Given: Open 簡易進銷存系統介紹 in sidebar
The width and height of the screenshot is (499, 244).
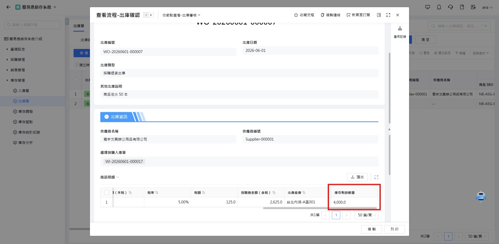Looking at the screenshot, I should pyautogui.click(x=23, y=39).
